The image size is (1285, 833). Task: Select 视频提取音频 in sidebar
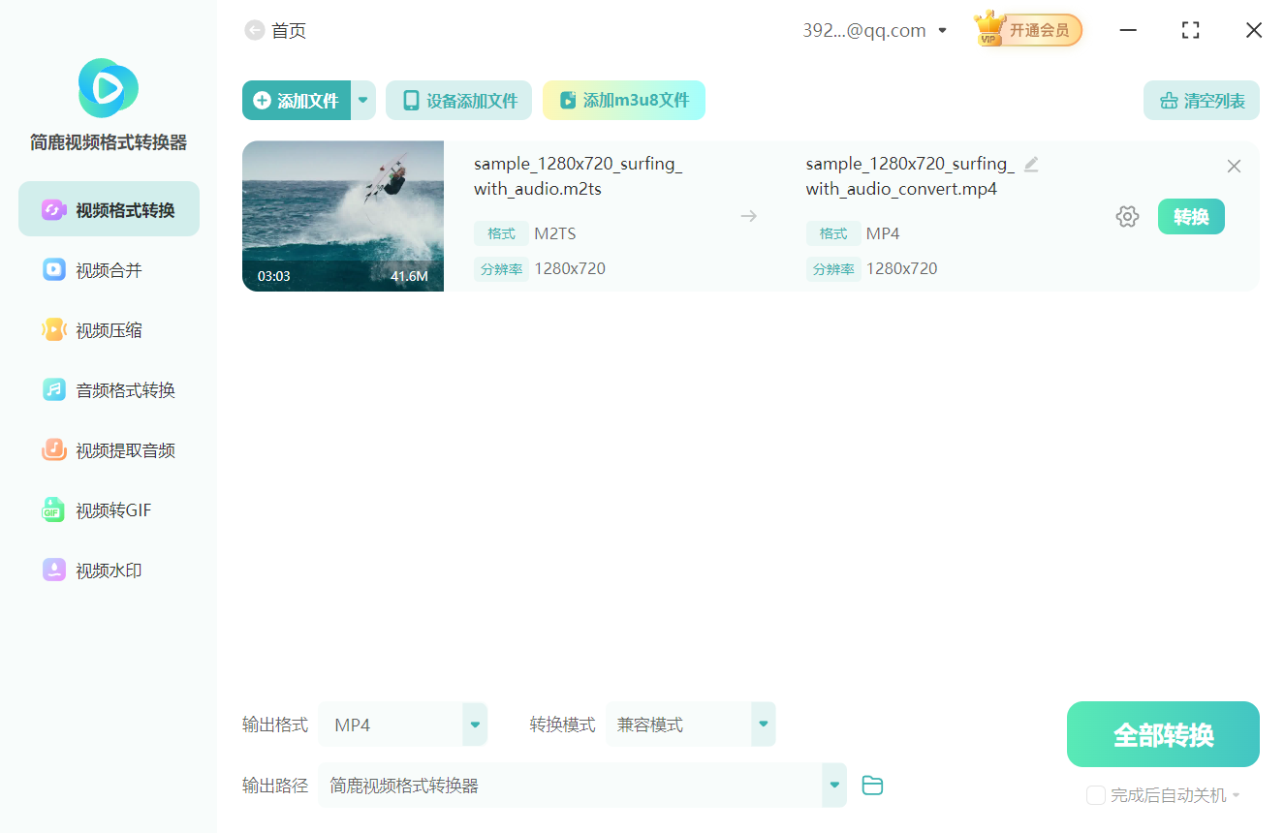click(109, 450)
